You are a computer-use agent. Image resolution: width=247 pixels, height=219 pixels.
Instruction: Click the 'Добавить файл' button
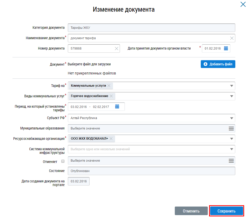pos(218,64)
